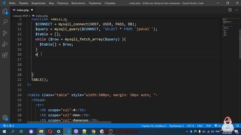The width and height of the screenshot is (241, 135).
Task: Open Yandex browser from the taskbar
Action: 102,132
